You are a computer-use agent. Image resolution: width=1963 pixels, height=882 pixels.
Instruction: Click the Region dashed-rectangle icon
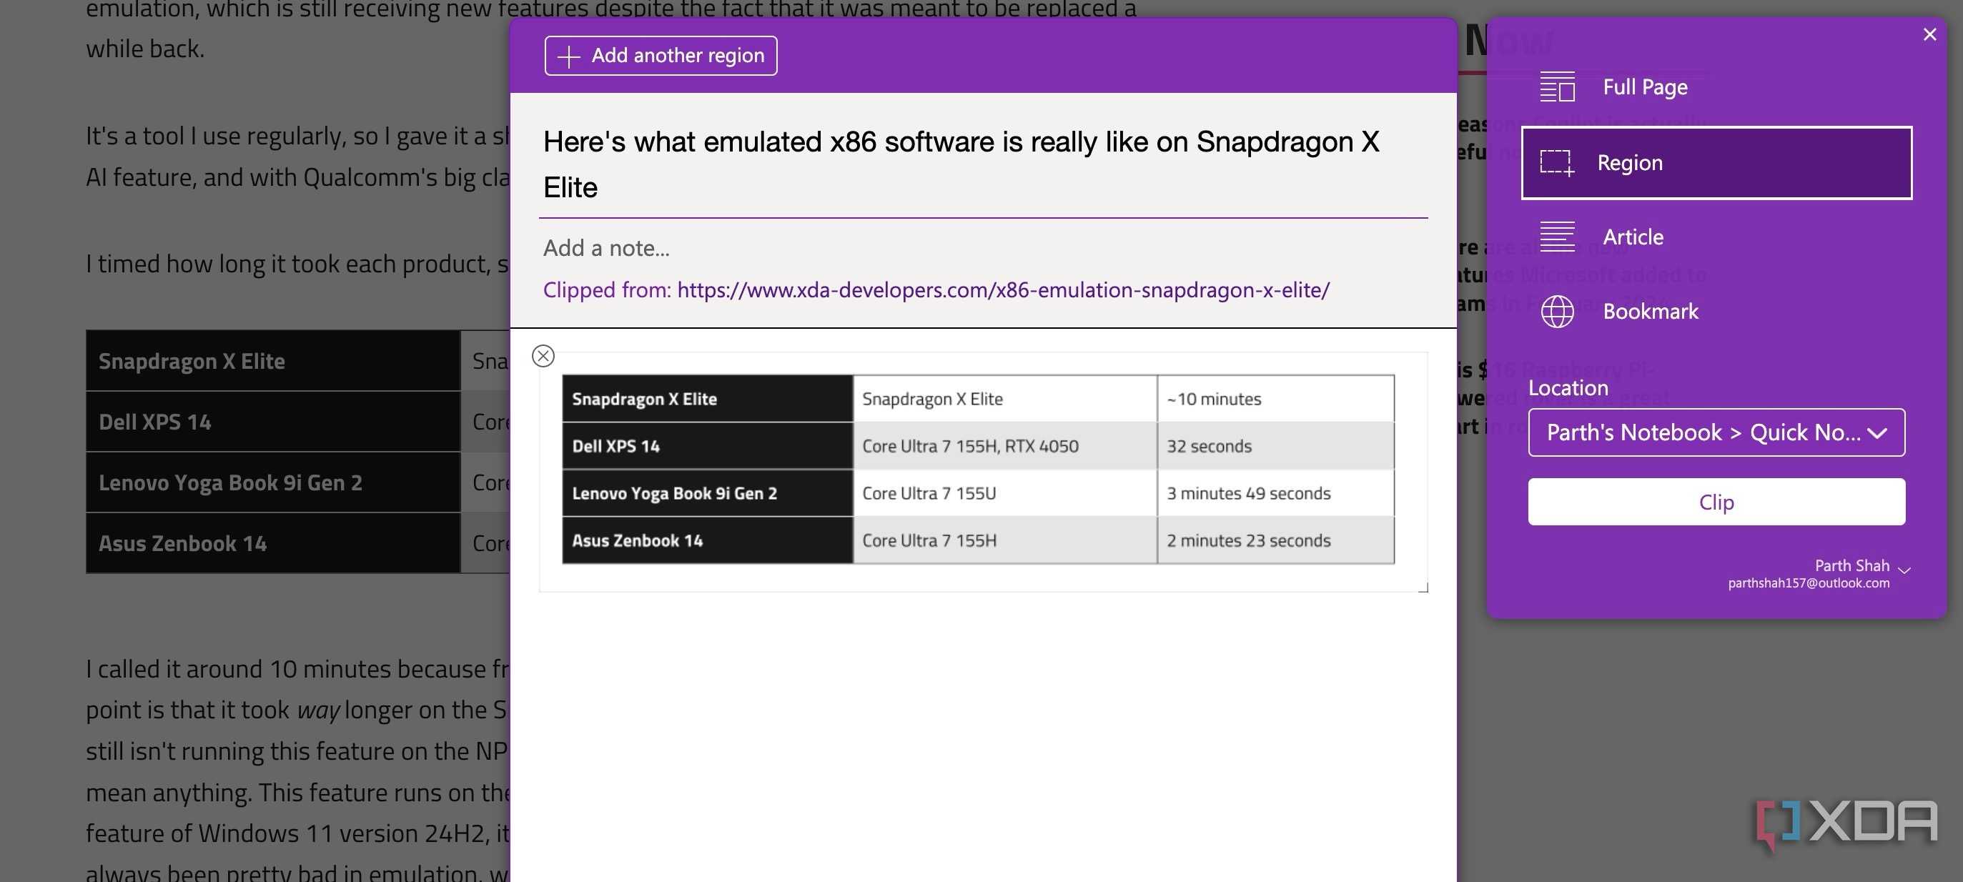point(1557,163)
